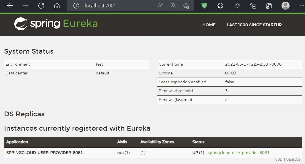
Task: Select the environment value 'test'
Action: [x=99, y=64]
